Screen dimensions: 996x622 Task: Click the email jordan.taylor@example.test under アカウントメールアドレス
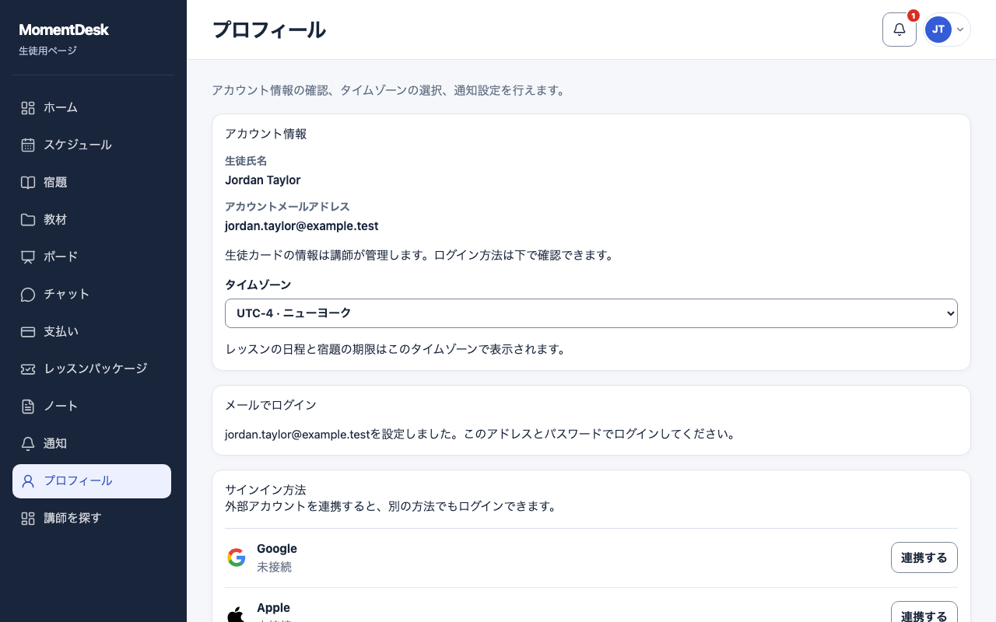[302, 226]
